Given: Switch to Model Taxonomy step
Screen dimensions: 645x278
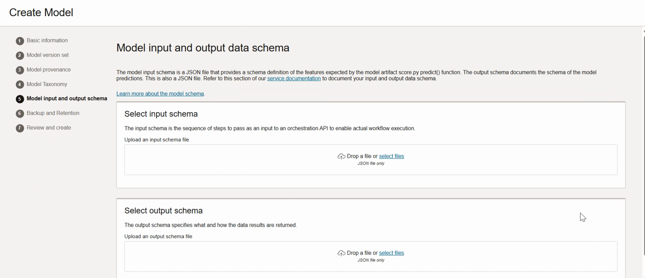Looking at the screenshot, I should (x=47, y=84).
